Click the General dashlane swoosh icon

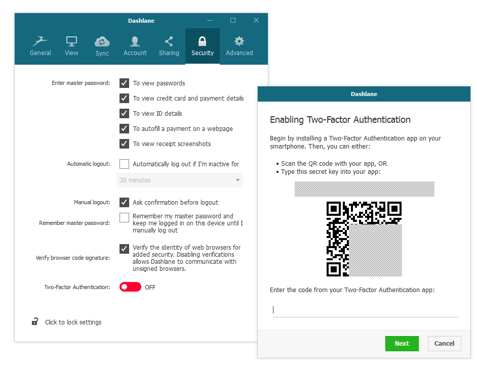coord(40,42)
